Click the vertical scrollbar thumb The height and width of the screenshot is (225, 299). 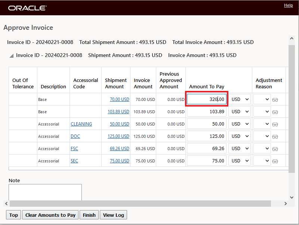click(292, 109)
